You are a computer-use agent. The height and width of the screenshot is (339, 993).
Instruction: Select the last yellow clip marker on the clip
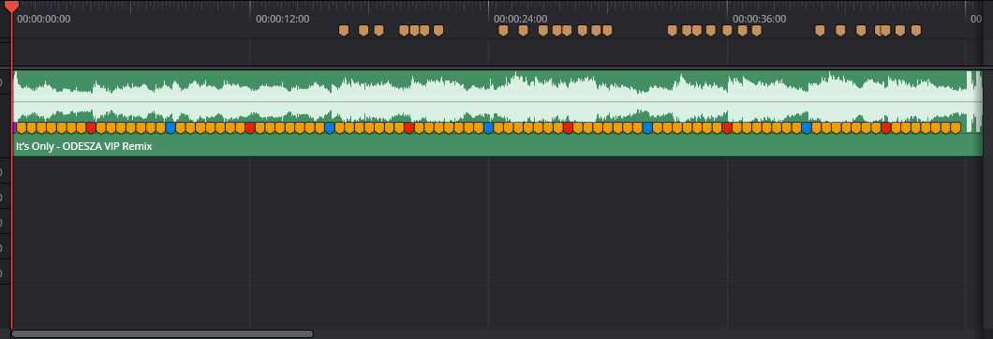tap(956, 127)
